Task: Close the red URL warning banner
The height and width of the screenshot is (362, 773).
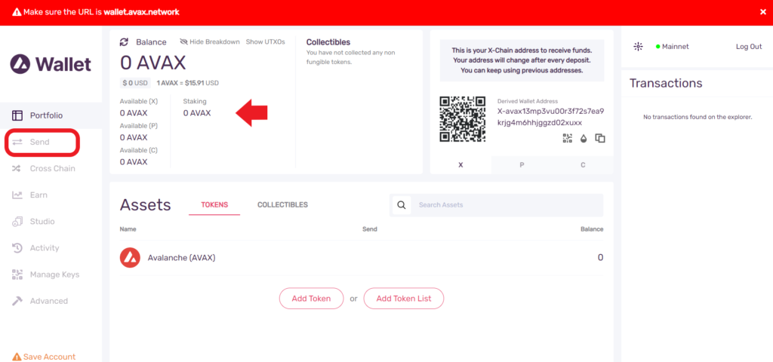Action: click(762, 12)
